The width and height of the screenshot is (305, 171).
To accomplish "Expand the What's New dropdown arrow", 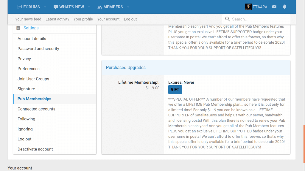I will click(89, 7).
